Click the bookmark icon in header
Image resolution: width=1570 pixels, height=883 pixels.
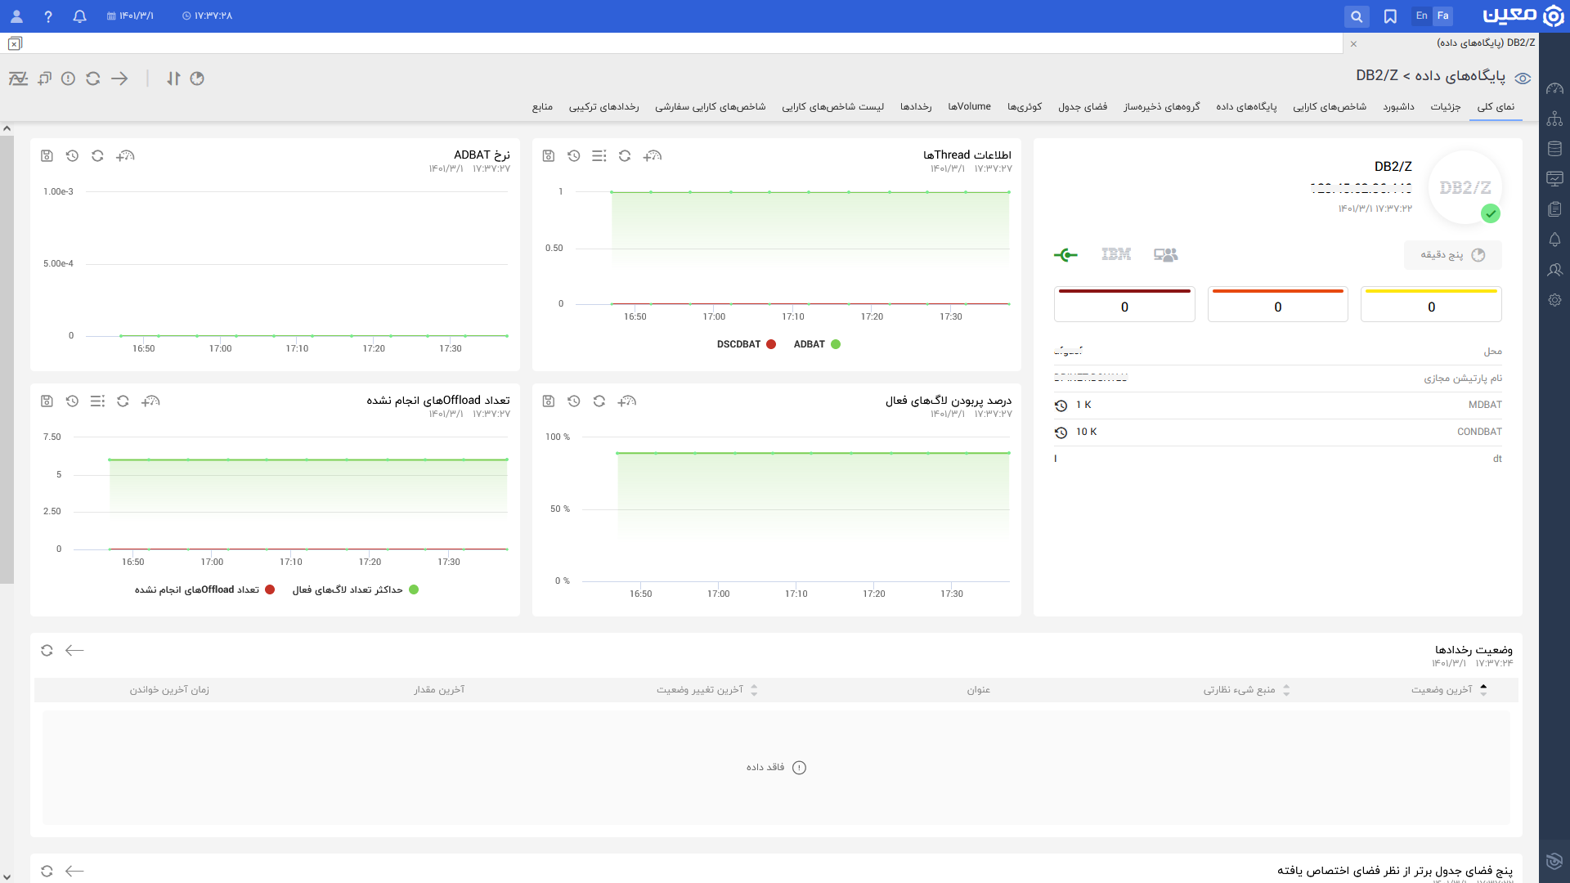pos(1390,16)
